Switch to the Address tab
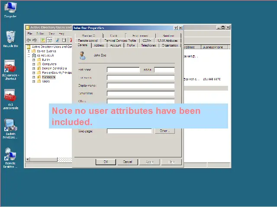 point(99,45)
